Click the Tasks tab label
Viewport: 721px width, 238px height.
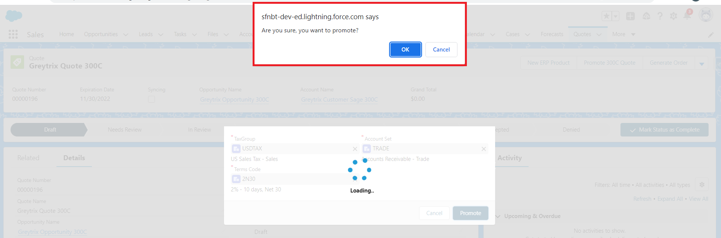180,34
